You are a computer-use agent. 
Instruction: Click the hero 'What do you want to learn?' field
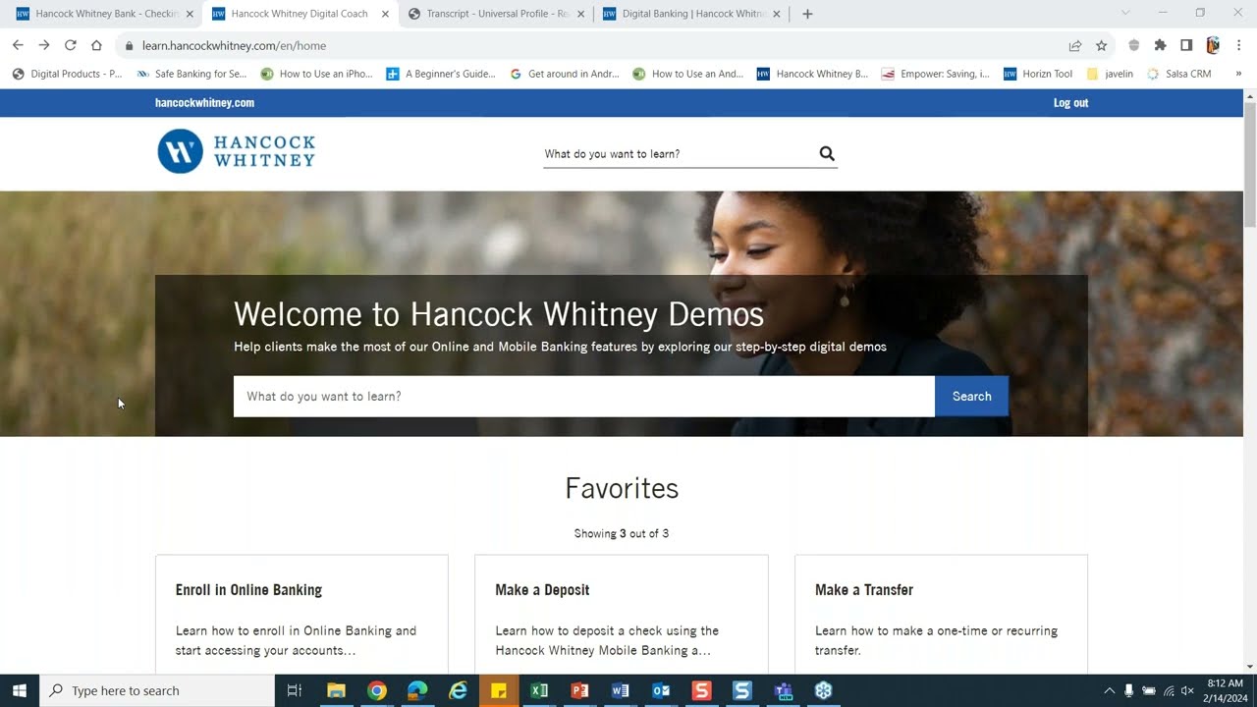click(584, 397)
